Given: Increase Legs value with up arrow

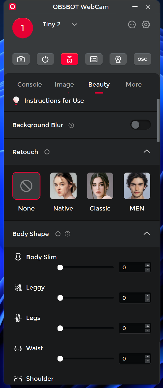Looking at the screenshot, I should (148, 326).
